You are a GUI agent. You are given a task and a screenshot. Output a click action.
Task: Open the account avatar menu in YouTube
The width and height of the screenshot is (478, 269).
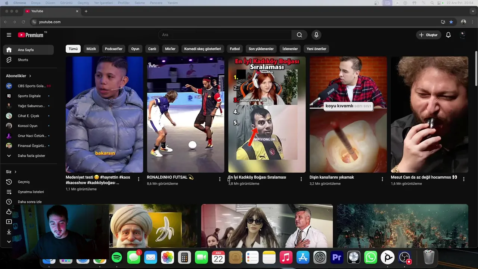coord(462,35)
